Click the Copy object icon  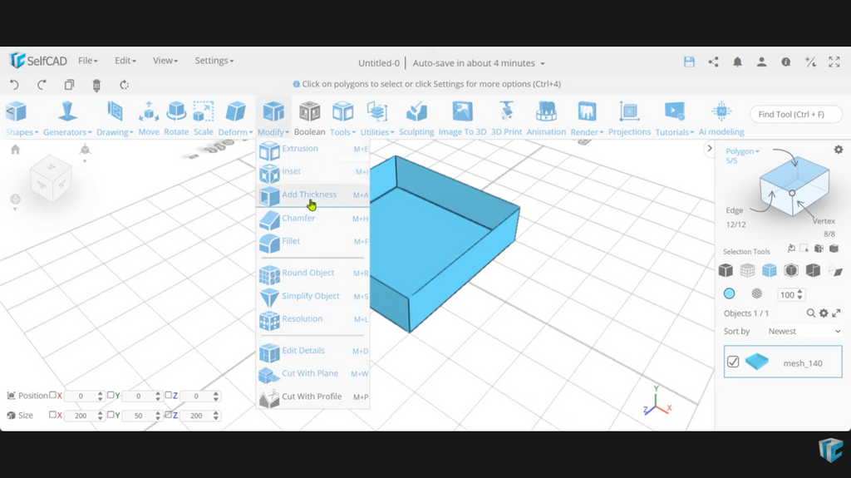coord(69,85)
